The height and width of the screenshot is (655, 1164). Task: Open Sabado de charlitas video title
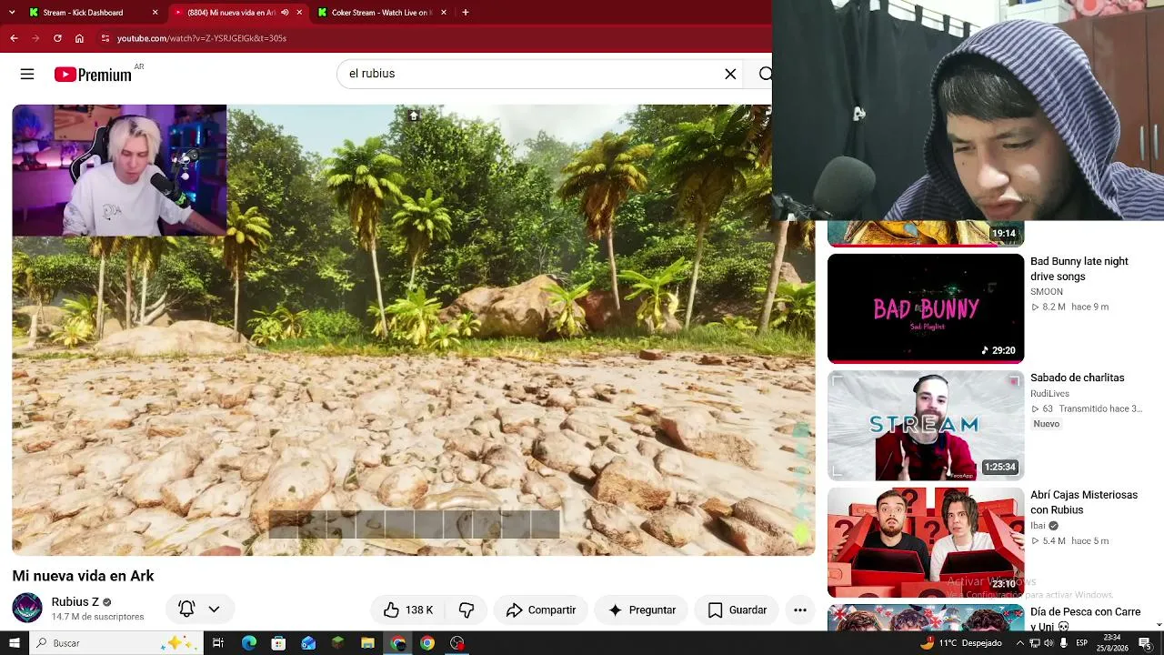click(x=1078, y=378)
